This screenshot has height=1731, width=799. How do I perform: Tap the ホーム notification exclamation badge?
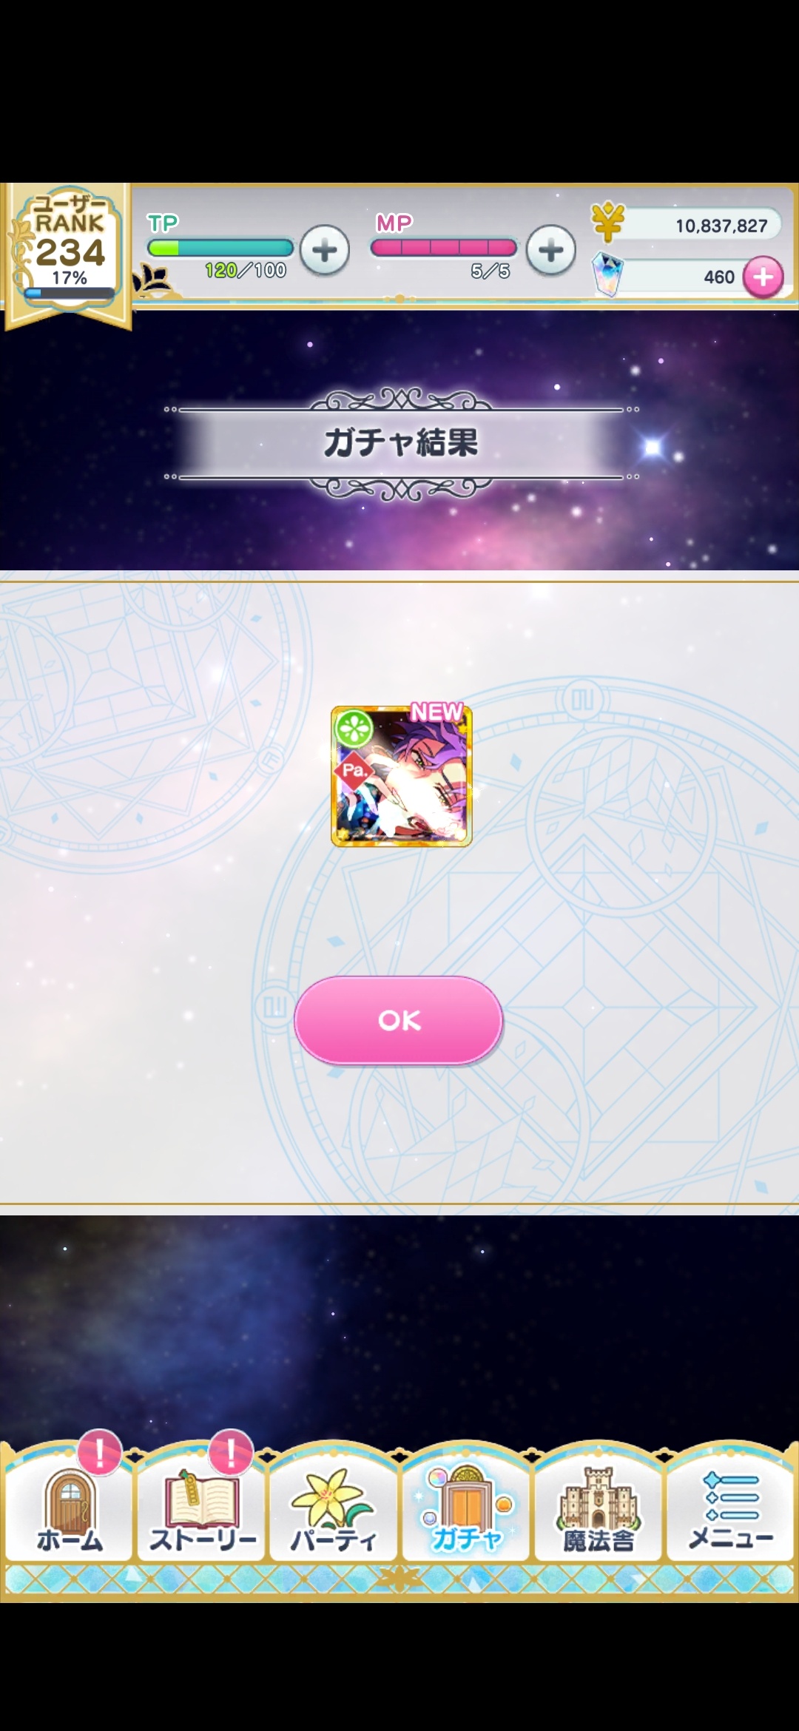click(100, 1451)
